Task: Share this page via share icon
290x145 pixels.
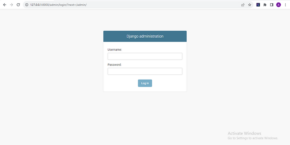Action: pos(243,5)
